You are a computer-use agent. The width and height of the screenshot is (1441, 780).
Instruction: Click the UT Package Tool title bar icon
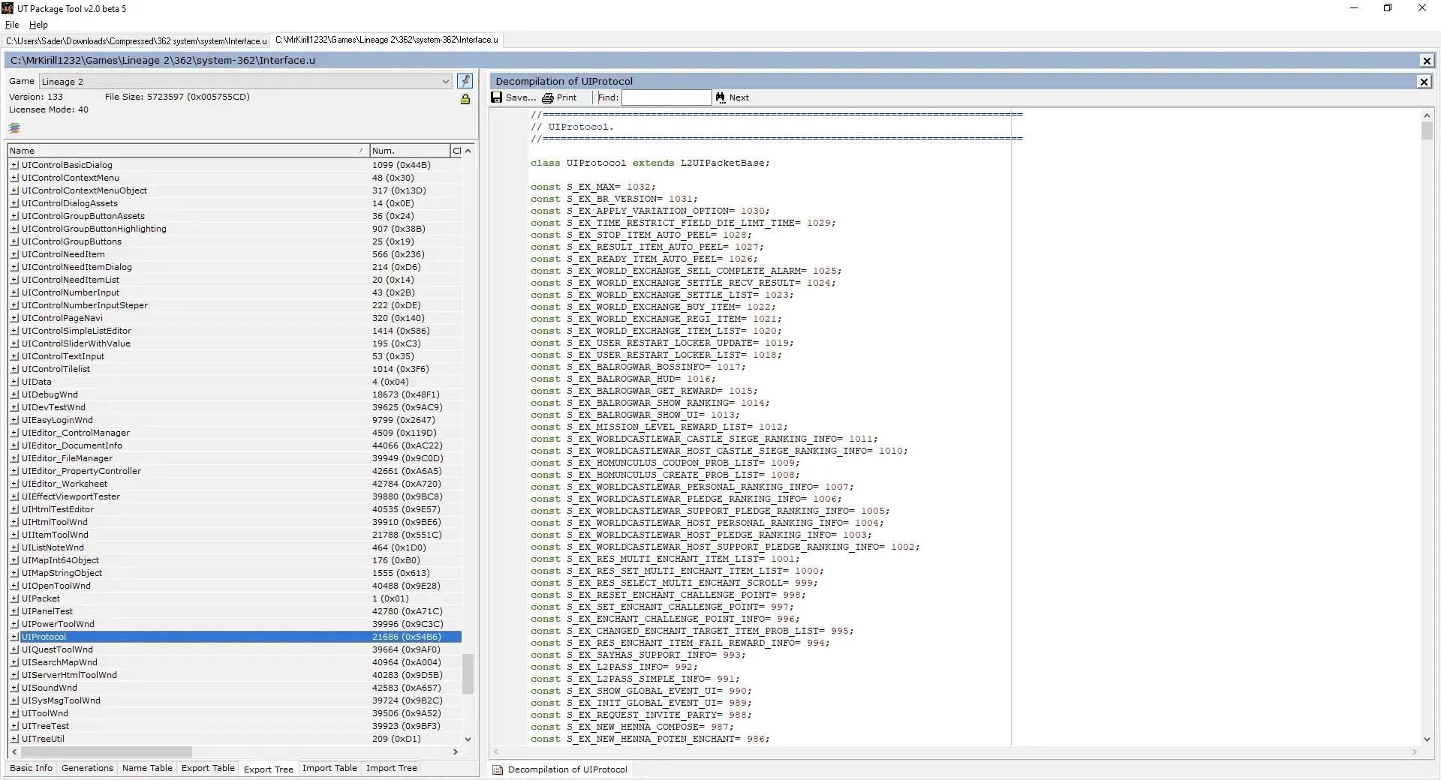pyautogui.click(x=8, y=8)
